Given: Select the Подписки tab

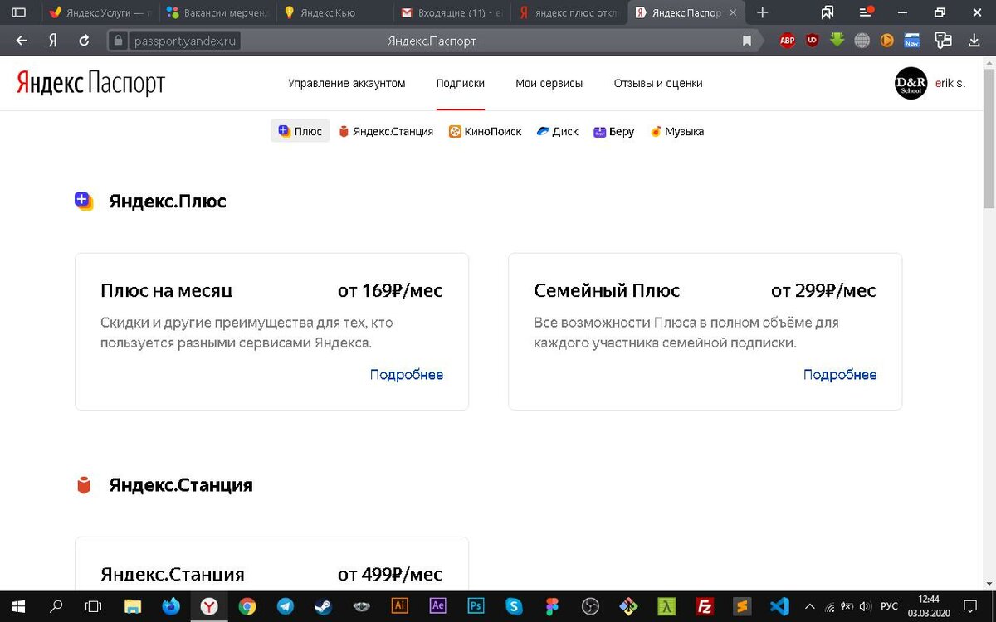Looking at the screenshot, I should (x=461, y=83).
